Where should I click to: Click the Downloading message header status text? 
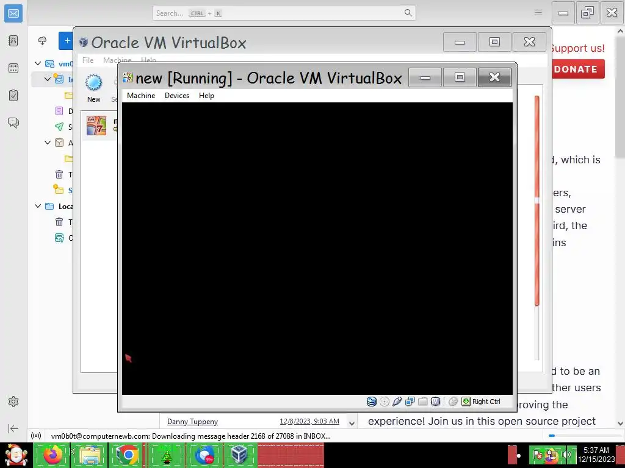coord(191,436)
